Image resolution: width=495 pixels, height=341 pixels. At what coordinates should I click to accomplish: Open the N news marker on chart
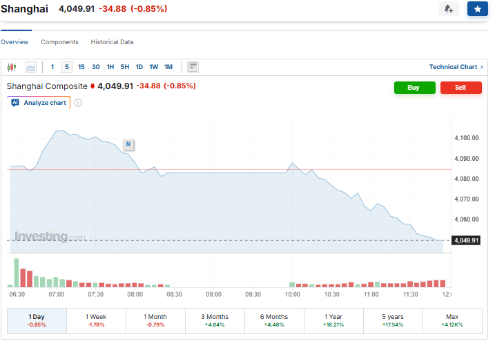coord(128,144)
